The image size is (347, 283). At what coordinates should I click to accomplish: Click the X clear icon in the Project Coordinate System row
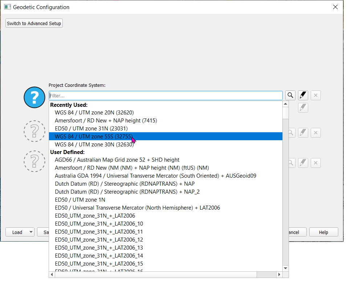click(315, 96)
